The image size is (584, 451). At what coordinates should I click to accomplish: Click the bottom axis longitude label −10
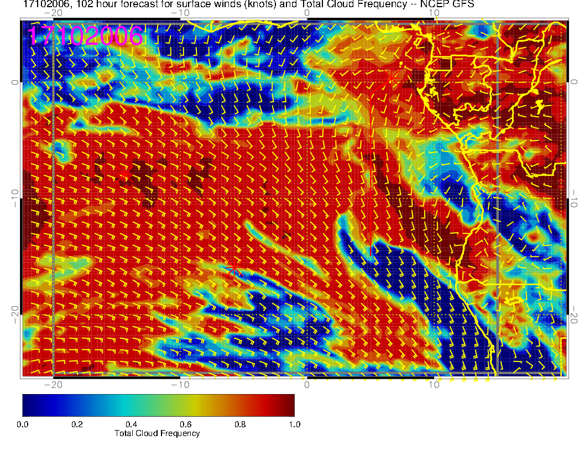(x=180, y=385)
